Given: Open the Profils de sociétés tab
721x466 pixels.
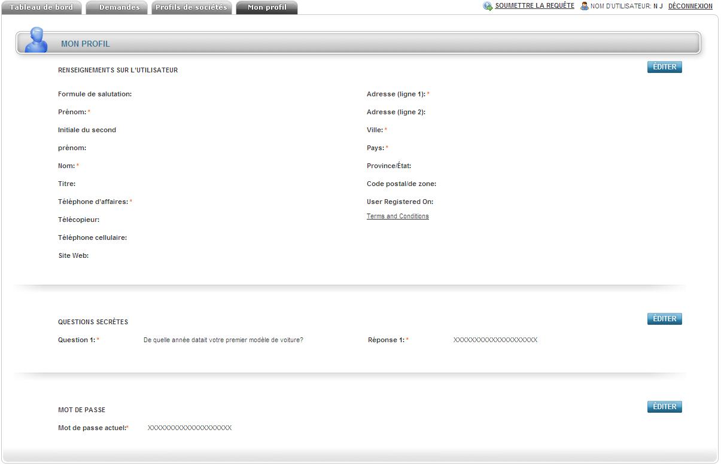Looking at the screenshot, I should (x=191, y=7).
